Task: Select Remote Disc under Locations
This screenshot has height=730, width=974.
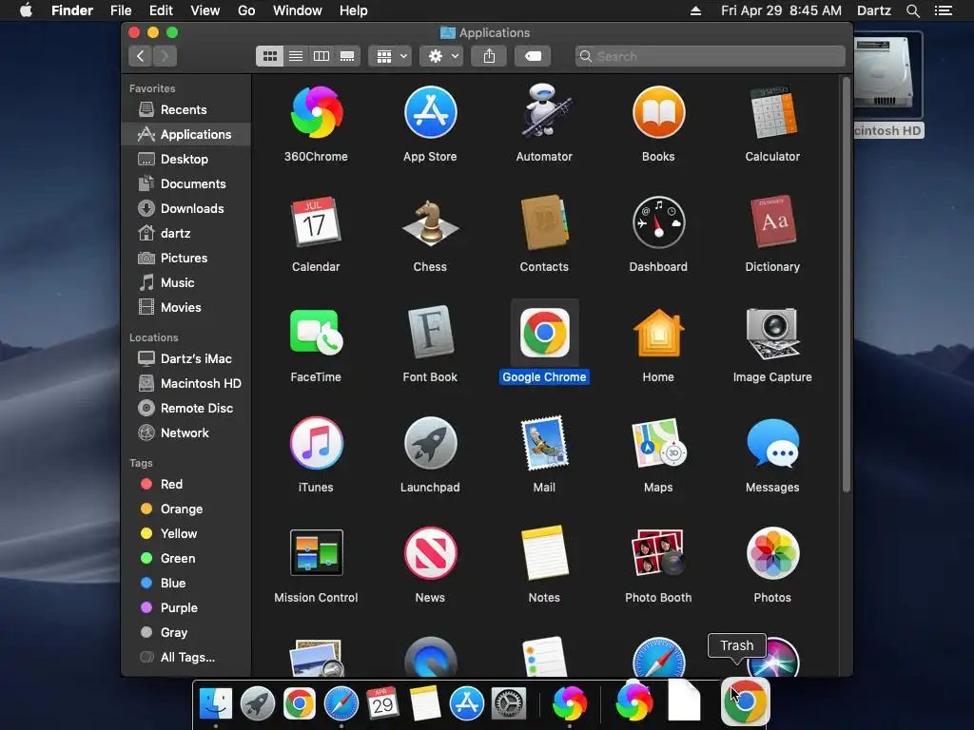Action: 185,409
